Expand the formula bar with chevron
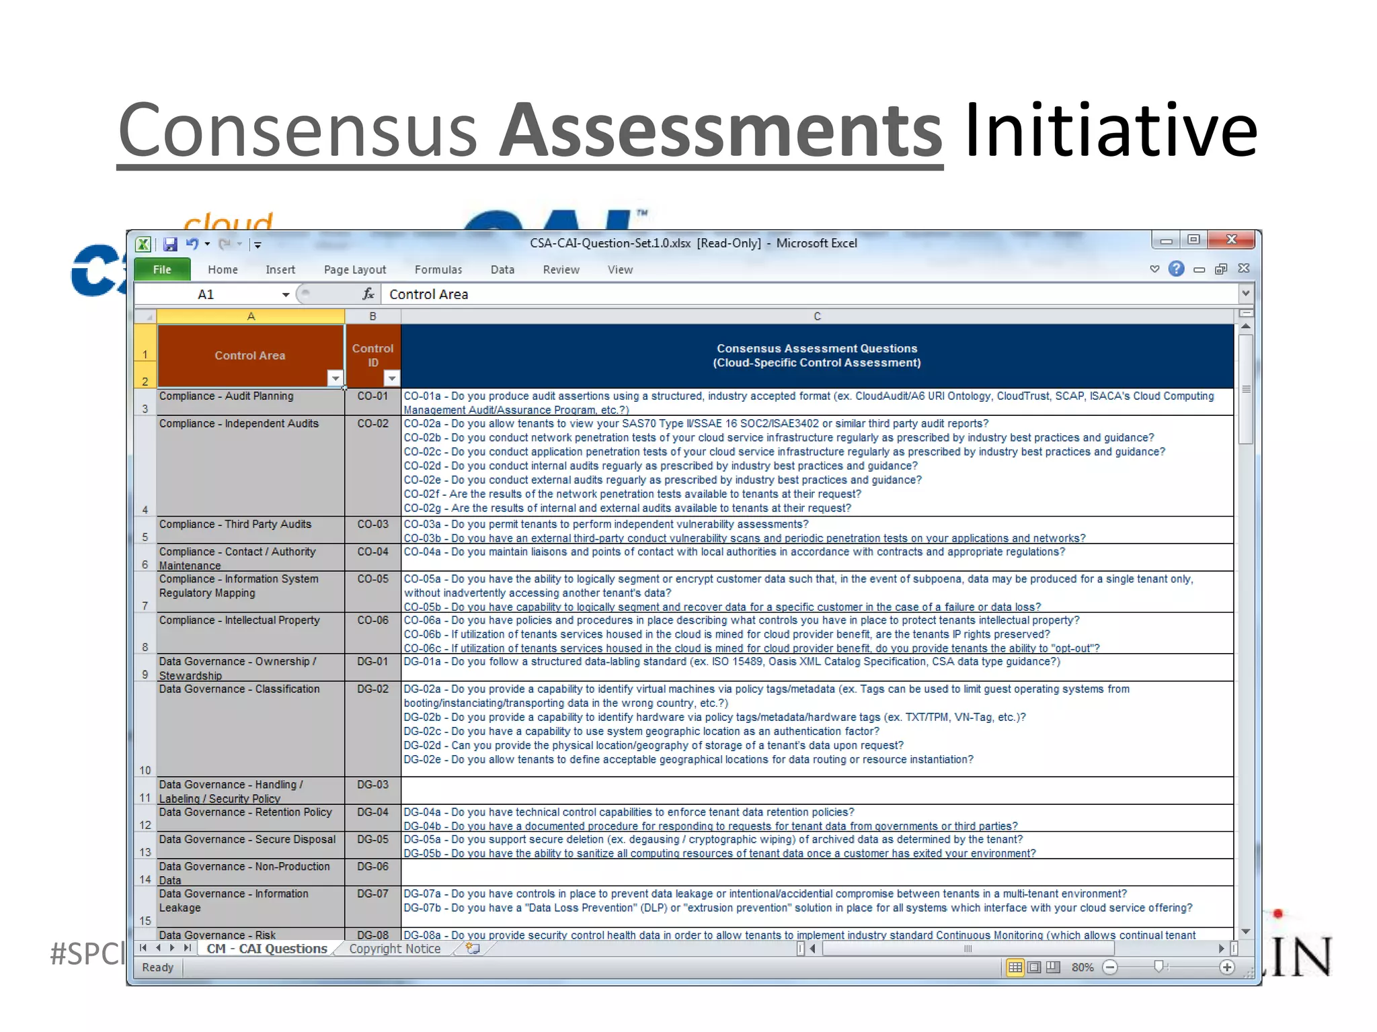Image resolution: width=1377 pixels, height=1032 pixels. click(x=1245, y=293)
